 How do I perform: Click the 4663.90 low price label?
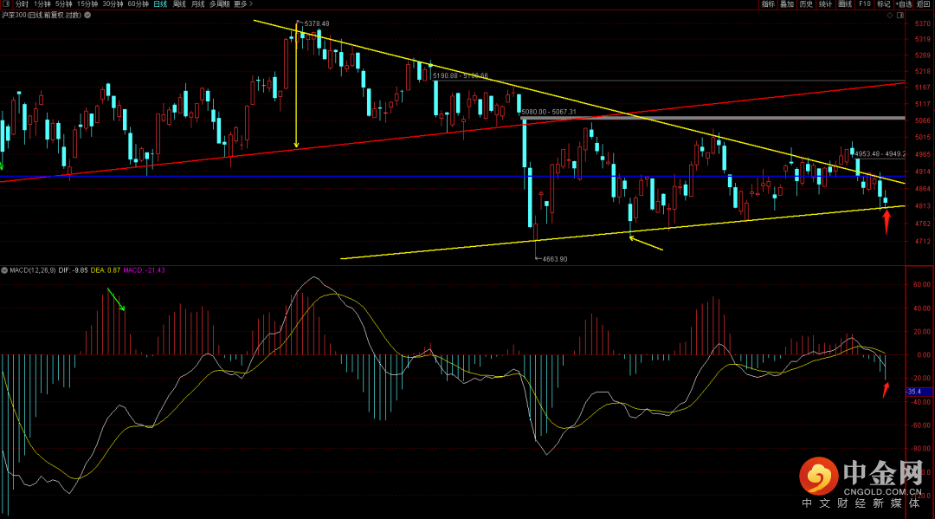coord(555,259)
